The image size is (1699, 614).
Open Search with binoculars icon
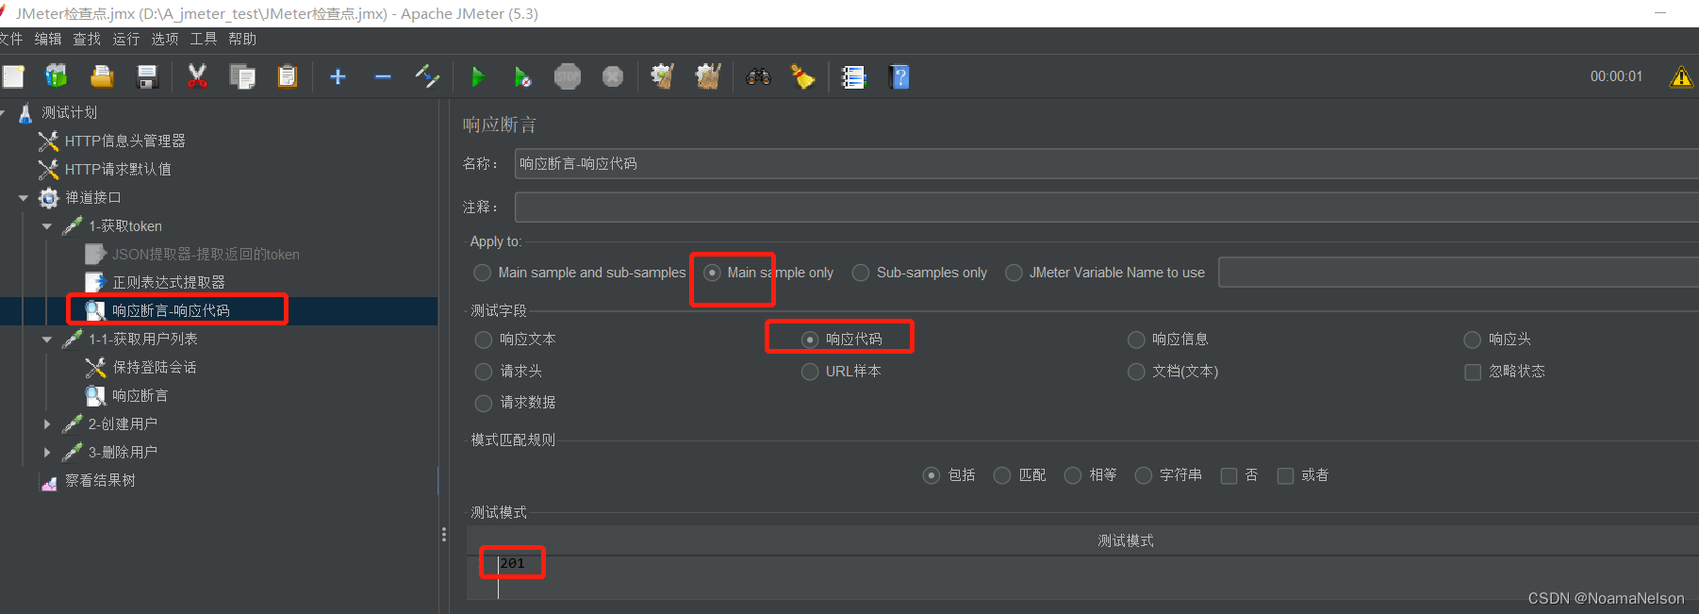coord(758,77)
